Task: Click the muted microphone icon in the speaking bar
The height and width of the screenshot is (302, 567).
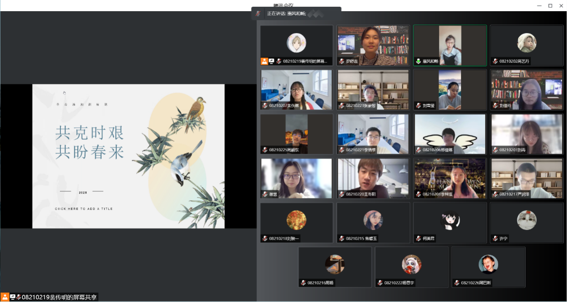Action: (x=258, y=13)
